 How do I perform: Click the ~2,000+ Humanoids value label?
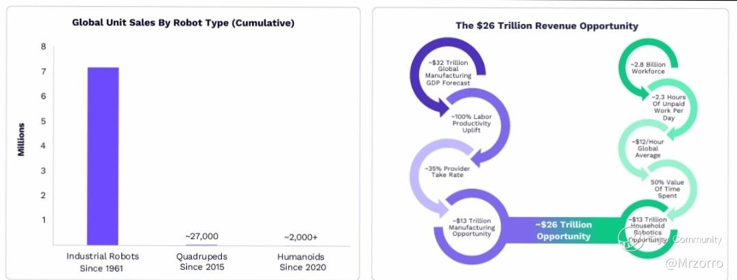301,238
